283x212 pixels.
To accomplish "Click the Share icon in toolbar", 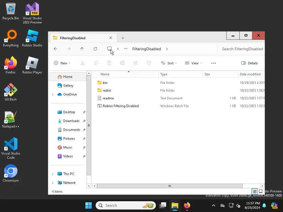I will (135, 63).
